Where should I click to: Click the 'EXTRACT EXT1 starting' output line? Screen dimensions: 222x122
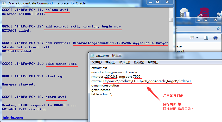tap(24, 109)
